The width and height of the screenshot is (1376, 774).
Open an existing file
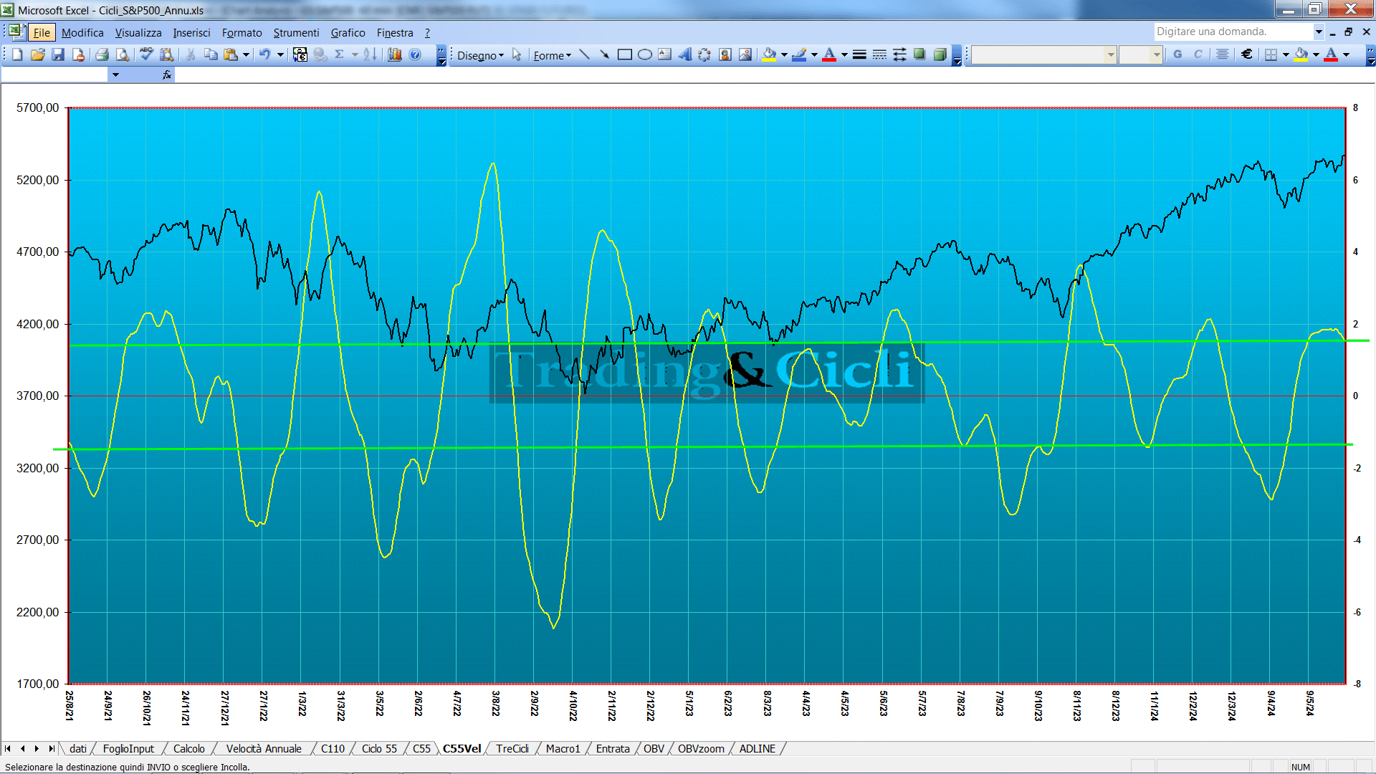pyautogui.click(x=38, y=54)
